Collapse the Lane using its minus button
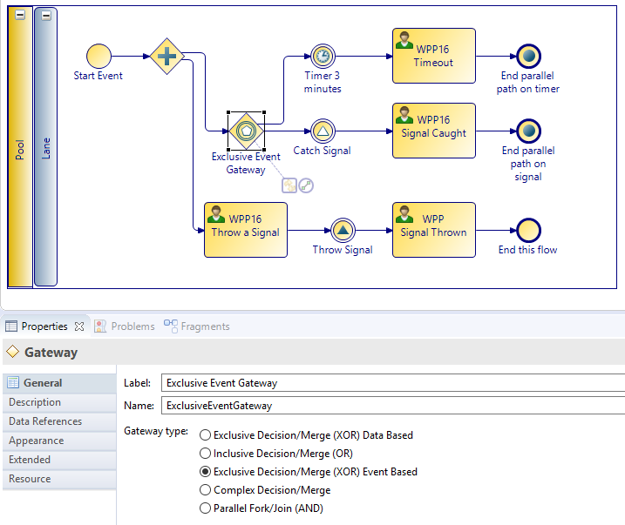Screen dimensions: 625x525 [46, 16]
